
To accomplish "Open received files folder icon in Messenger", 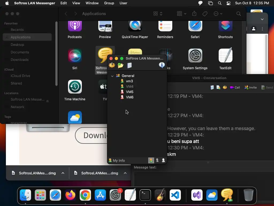I will (121, 65).
